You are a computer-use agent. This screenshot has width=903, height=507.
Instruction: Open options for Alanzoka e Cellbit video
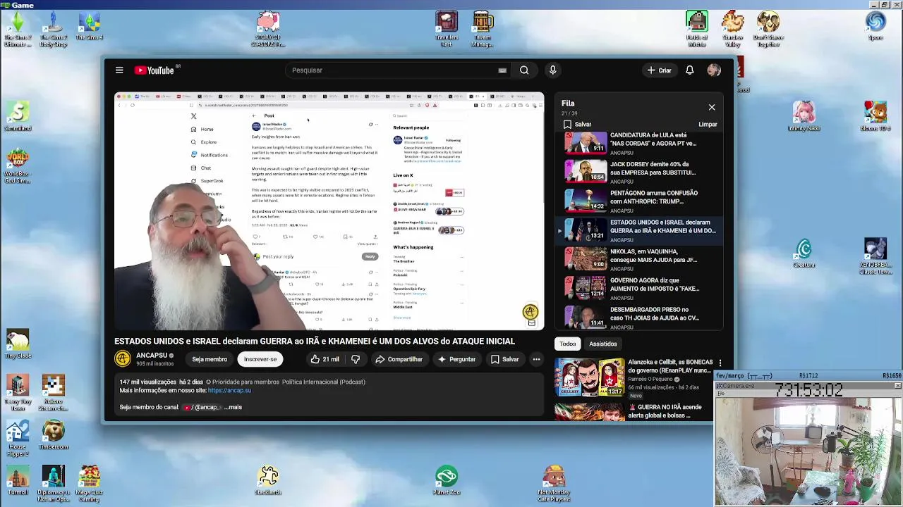(720, 363)
